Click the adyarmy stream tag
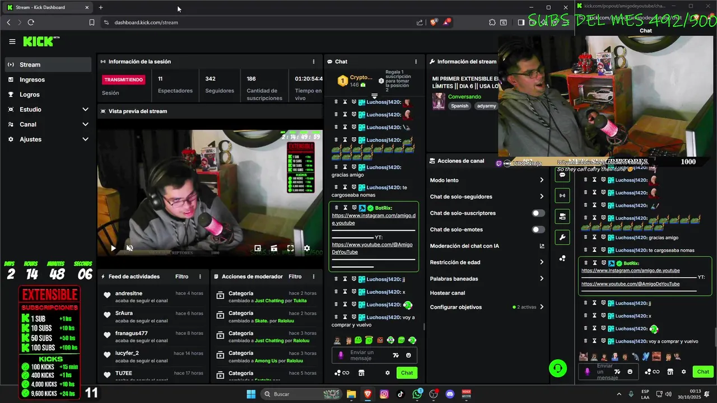Viewport: 717px width, 403px height. (486, 106)
